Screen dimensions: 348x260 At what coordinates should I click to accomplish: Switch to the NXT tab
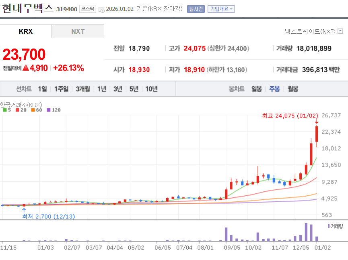(x=78, y=31)
